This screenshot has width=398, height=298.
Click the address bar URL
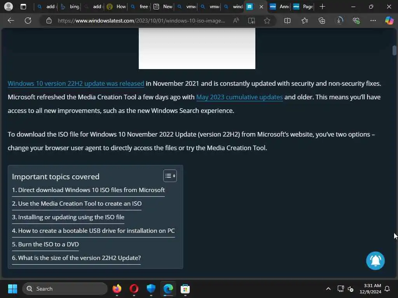tap(141, 21)
